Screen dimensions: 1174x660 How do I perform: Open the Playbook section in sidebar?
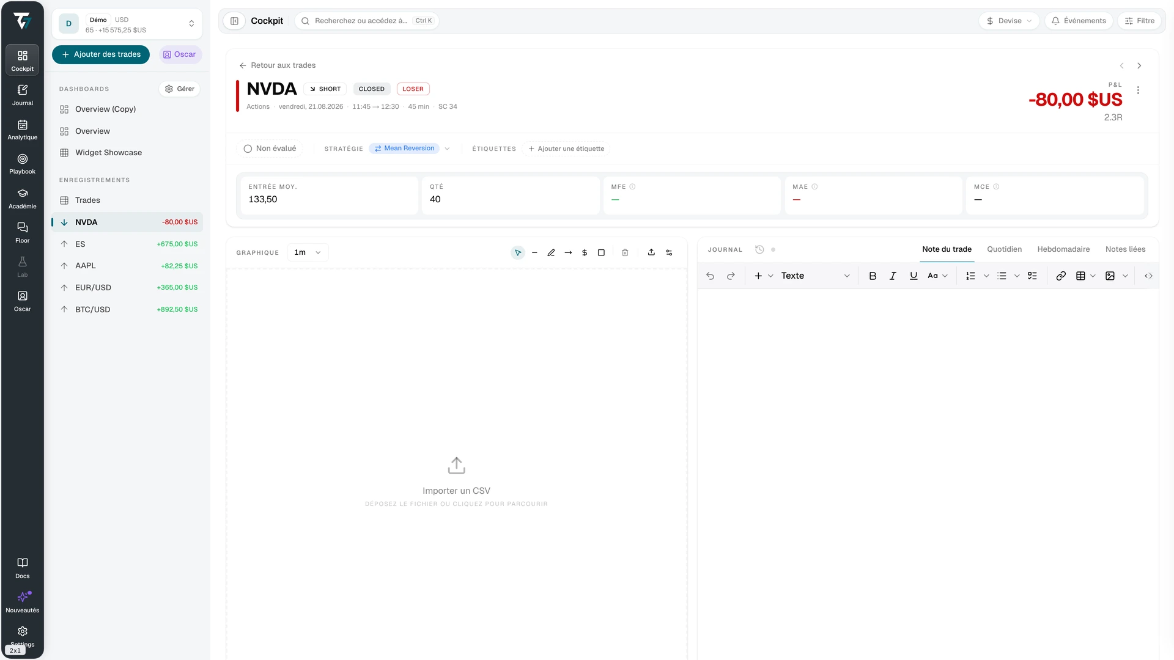[x=22, y=163]
